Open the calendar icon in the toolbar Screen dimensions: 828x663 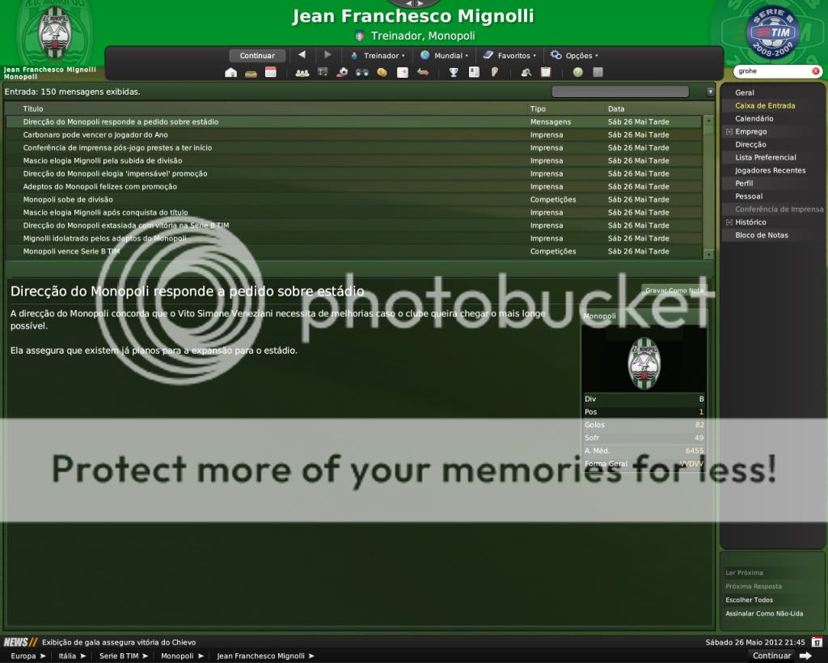tap(270, 73)
